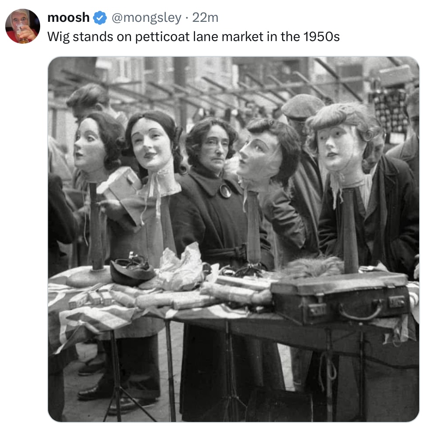
Task: Open the moosh display name link
Action: [x=68, y=18]
